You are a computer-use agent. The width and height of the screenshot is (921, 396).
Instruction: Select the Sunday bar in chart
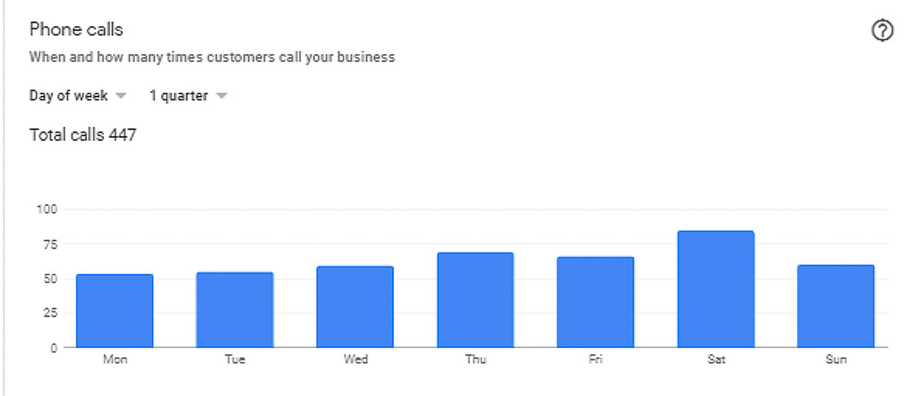coord(836,306)
